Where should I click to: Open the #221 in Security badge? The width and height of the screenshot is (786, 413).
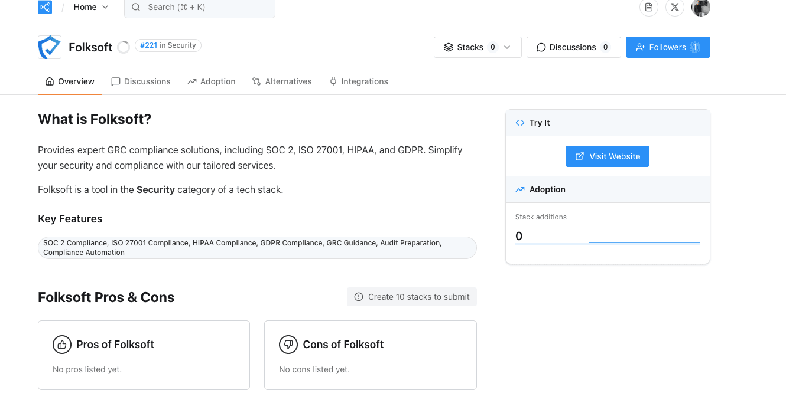[x=168, y=45]
